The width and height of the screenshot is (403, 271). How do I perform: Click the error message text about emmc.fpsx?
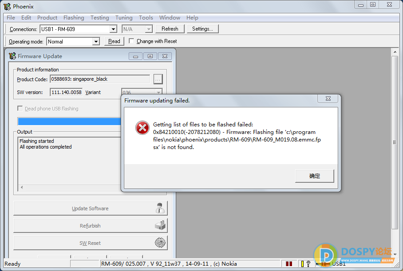point(237,136)
